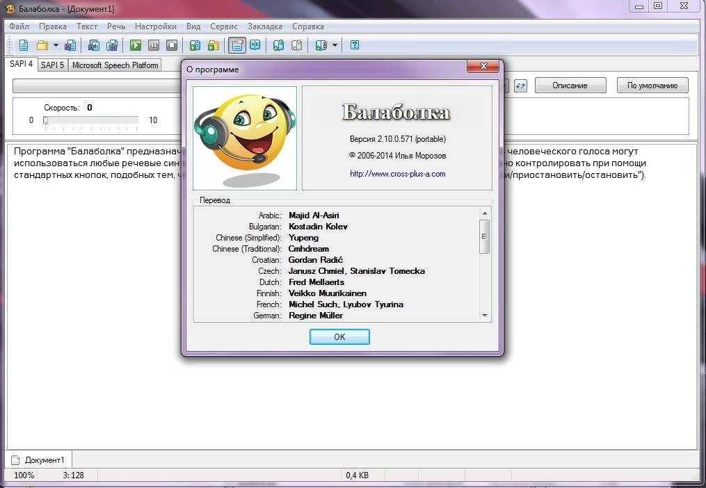This screenshot has height=488, width=706.
Task: Toggle the highlighted panel view toolbar icon
Action: coord(236,45)
